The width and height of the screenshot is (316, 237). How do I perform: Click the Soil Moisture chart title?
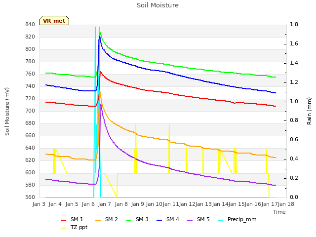click(158, 5)
